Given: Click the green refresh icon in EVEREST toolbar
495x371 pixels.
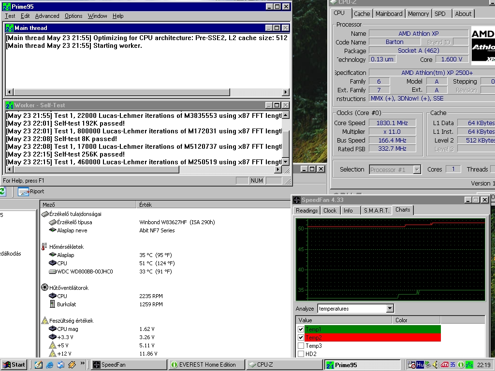Looking at the screenshot, I should click(x=2, y=191).
